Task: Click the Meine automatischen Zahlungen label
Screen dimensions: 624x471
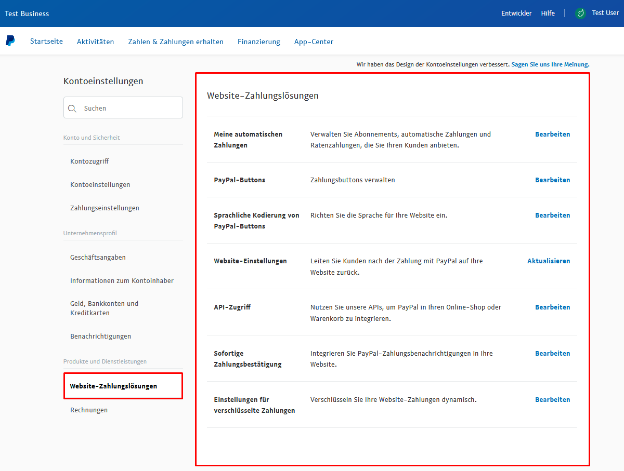Action: coord(248,140)
